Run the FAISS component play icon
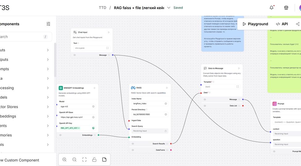 click(x=167, y=88)
